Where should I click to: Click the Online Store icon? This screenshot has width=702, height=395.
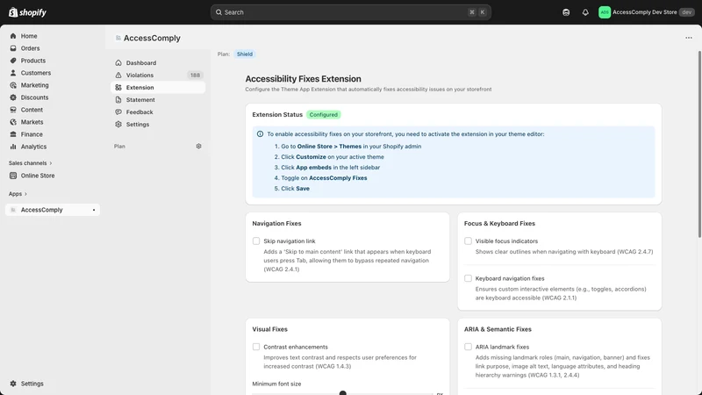13,176
